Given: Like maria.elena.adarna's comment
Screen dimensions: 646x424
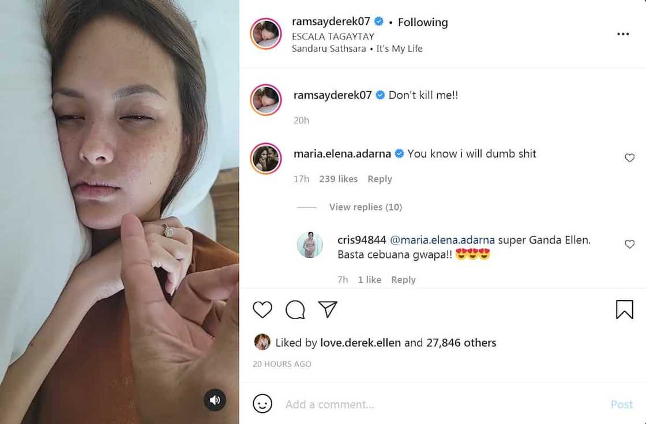Looking at the screenshot, I should [629, 157].
